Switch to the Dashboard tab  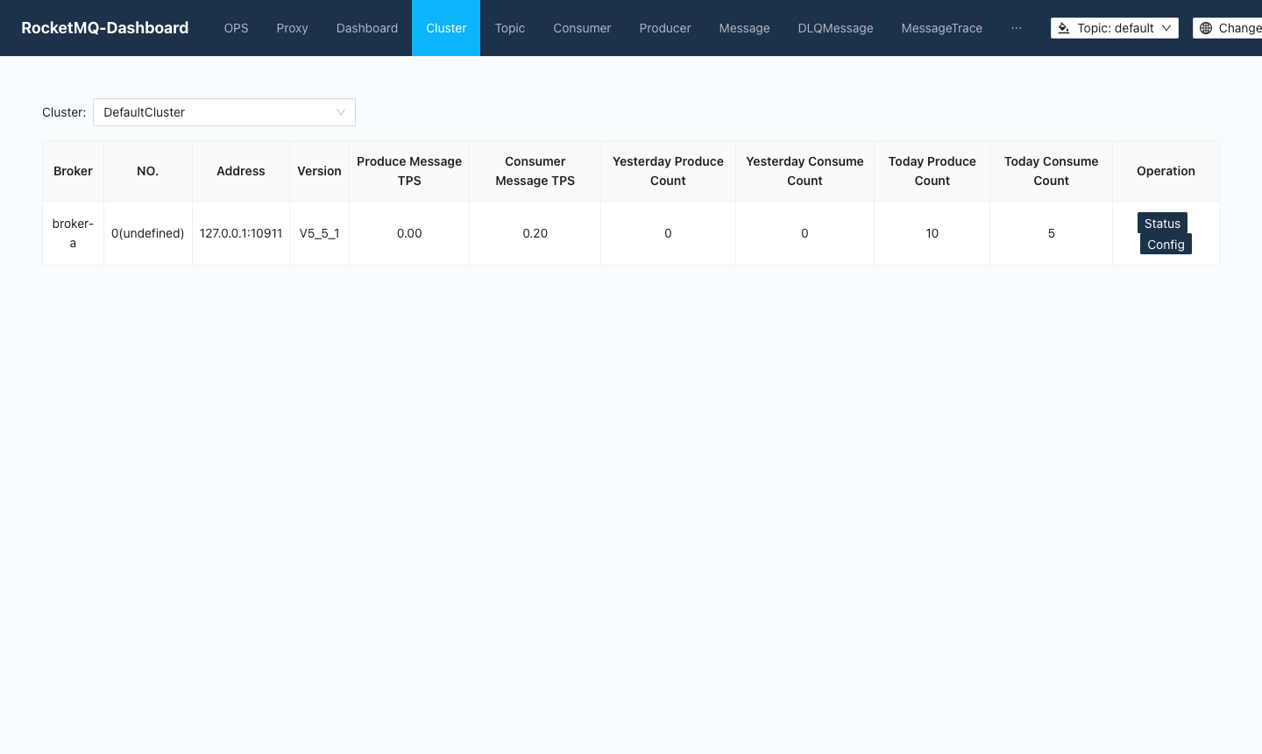click(366, 28)
